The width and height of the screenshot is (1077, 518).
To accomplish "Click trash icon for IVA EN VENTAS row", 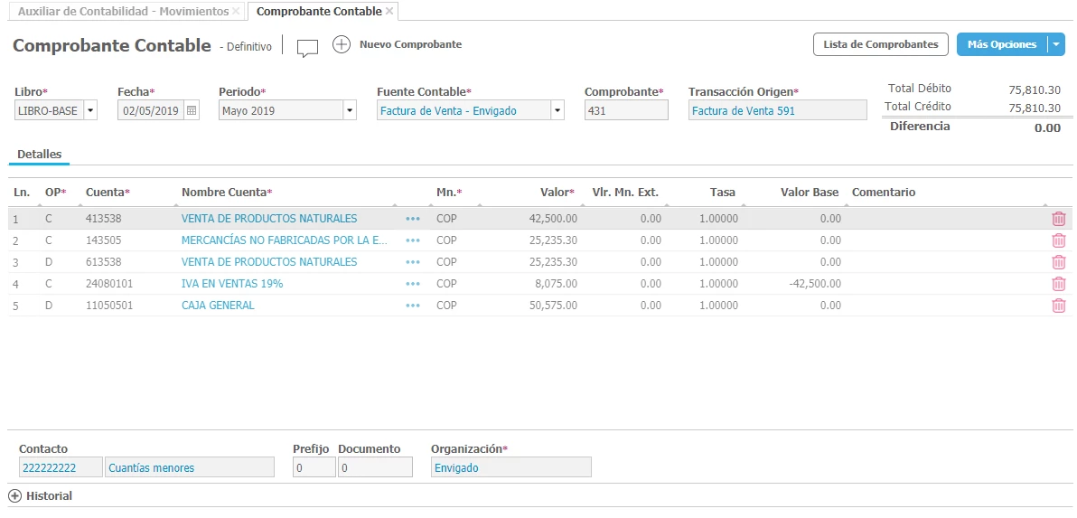I will pyautogui.click(x=1058, y=284).
